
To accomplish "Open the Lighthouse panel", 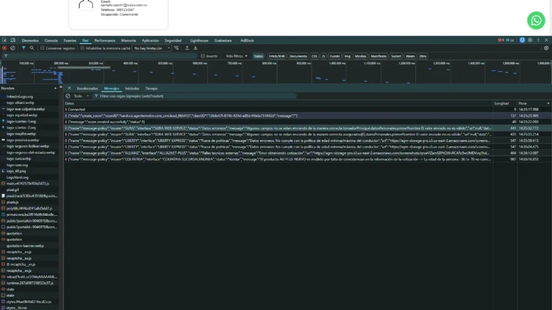I will [199, 40].
